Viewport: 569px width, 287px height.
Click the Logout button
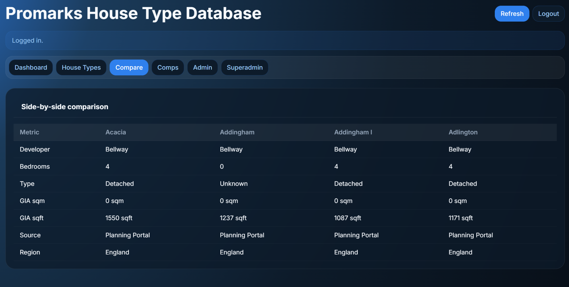tap(548, 14)
